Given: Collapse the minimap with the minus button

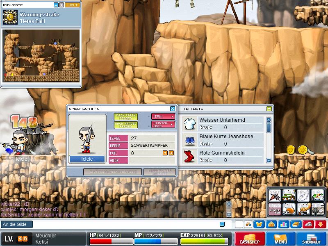Looking at the screenshot, I should pos(56,5).
